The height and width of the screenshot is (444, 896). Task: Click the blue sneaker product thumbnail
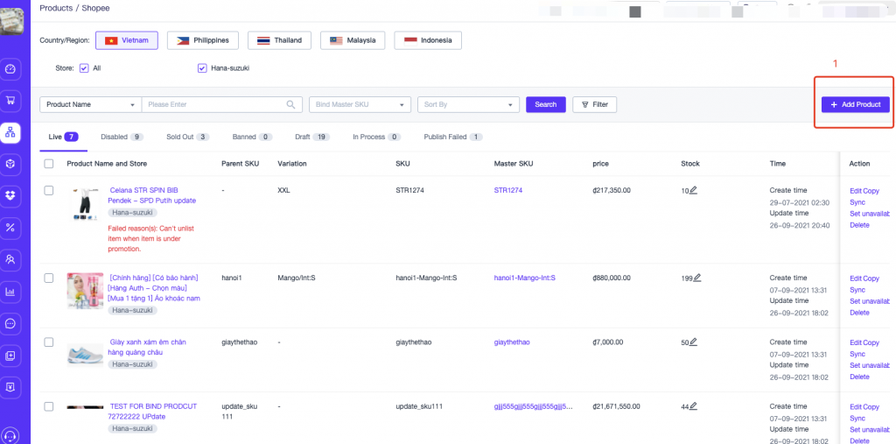point(85,355)
